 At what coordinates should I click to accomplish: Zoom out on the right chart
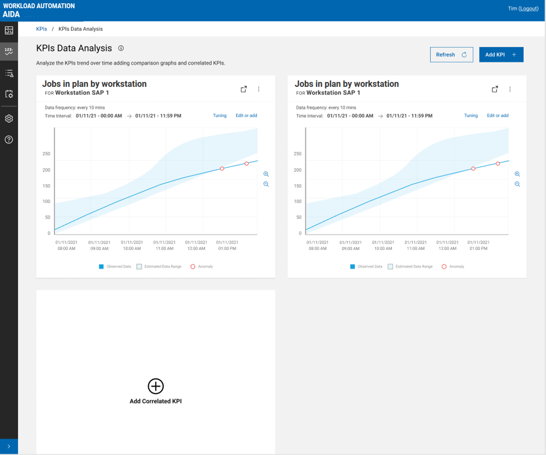(517, 184)
